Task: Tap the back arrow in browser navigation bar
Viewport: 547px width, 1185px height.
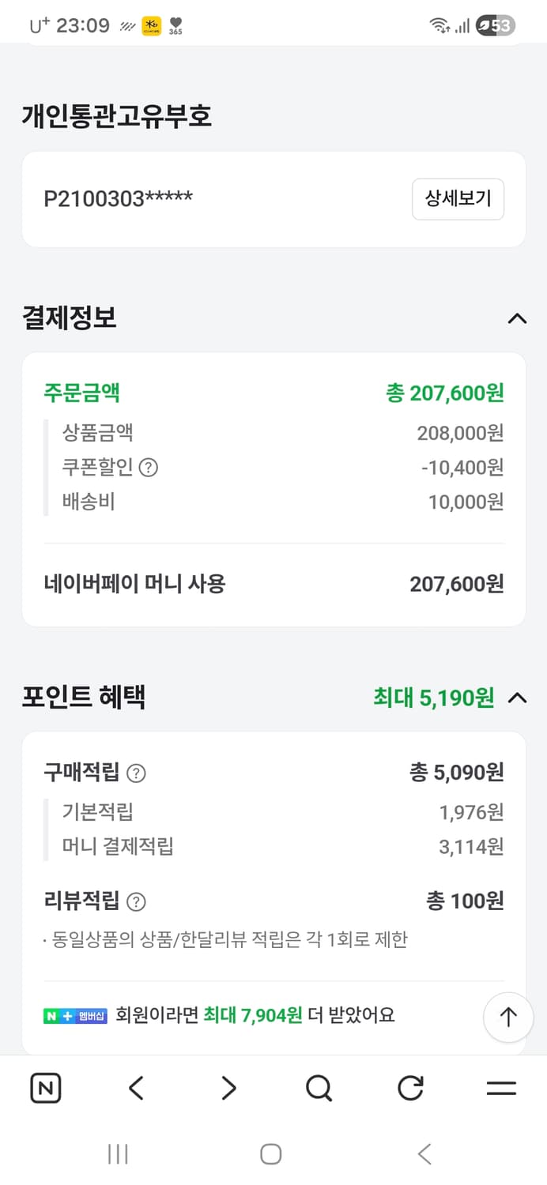Action: point(136,1088)
